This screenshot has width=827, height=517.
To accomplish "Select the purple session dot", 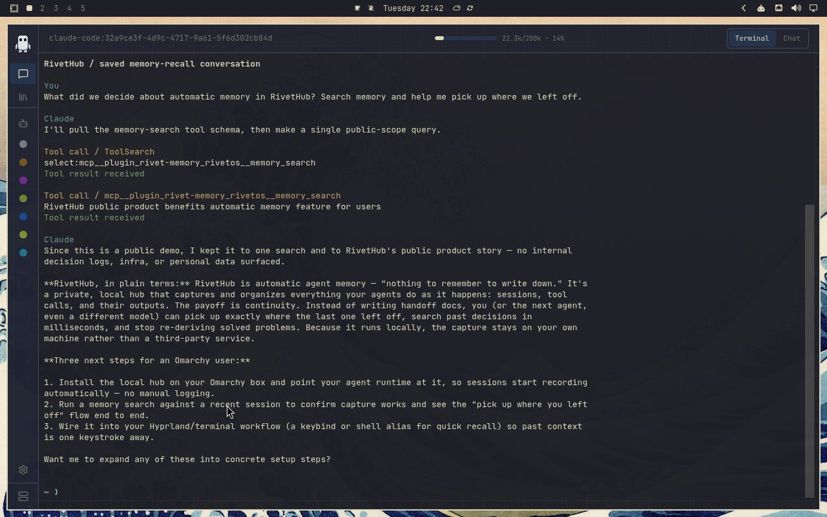I will pyautogui.click(x=23, y=180).
